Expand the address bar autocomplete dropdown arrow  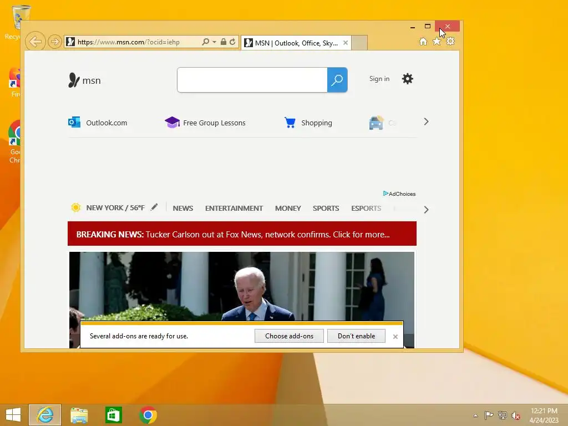(215, 42)
